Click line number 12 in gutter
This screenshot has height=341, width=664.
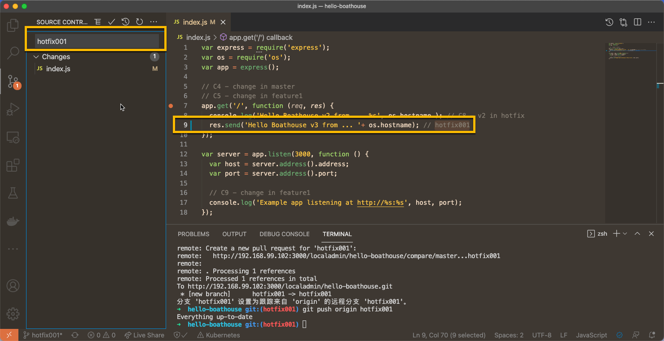[184, 154]
